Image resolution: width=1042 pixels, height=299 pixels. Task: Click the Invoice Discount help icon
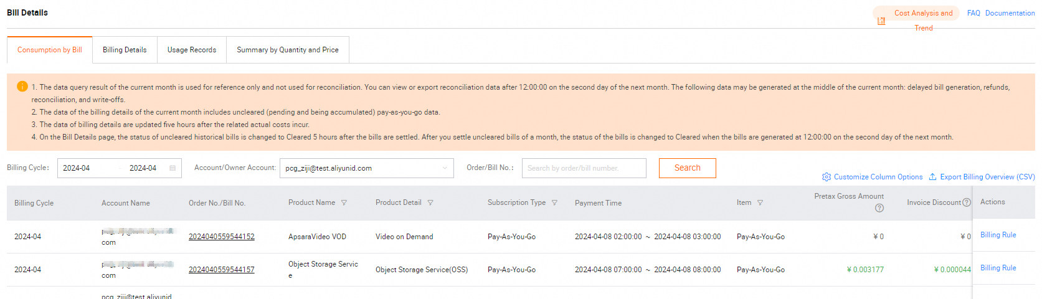pyautogui.click(x=967, y=202)
